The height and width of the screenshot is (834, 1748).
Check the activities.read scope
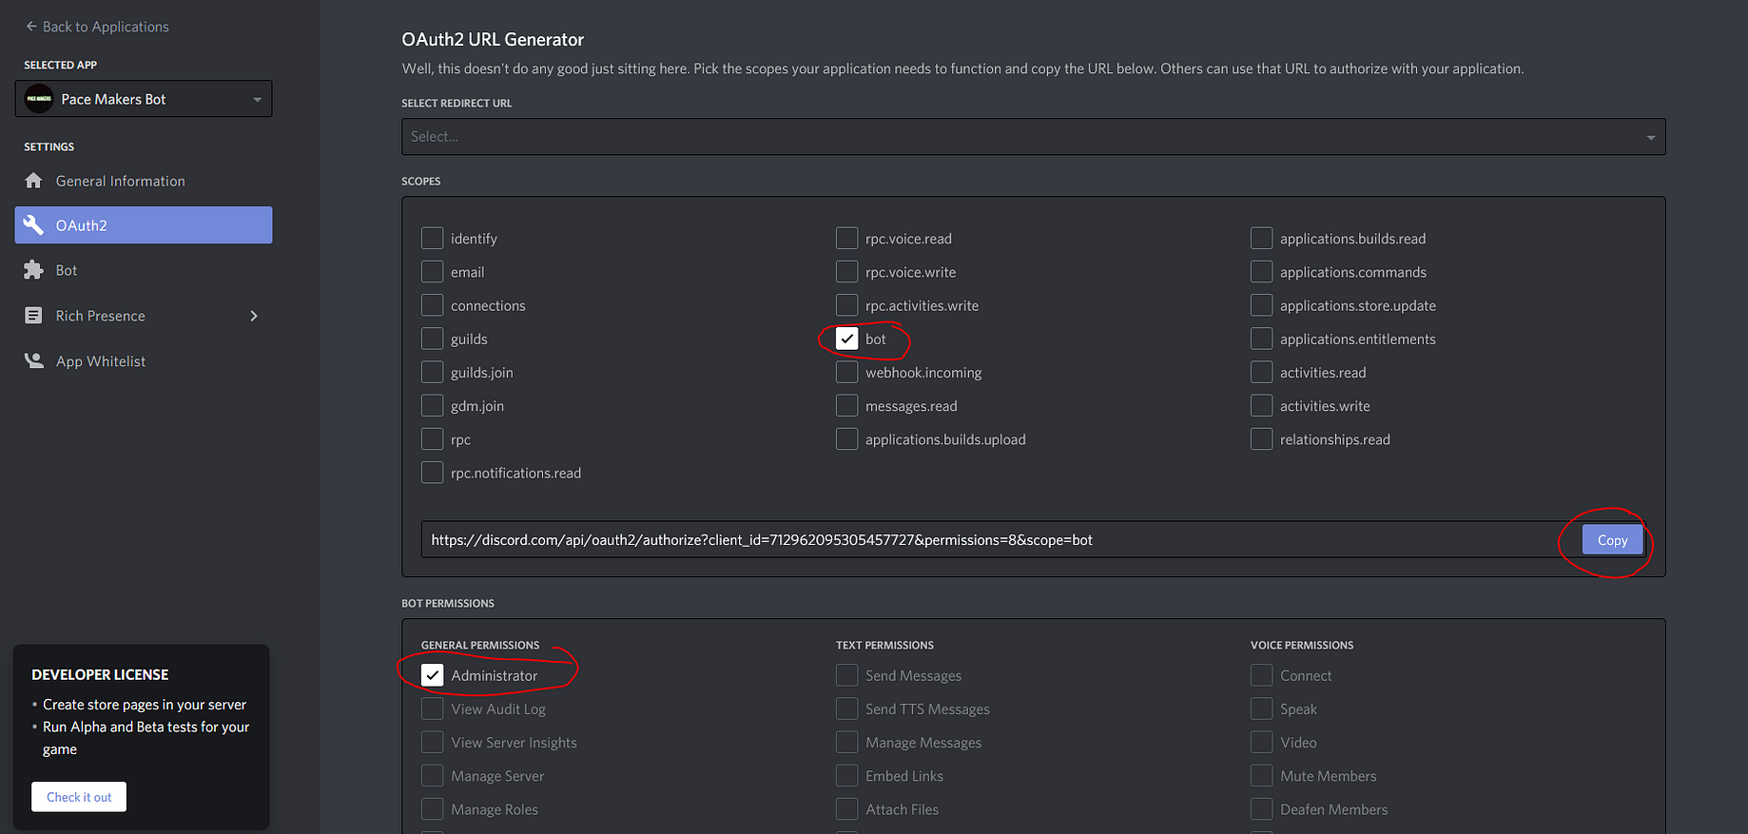pyautogui.click(x=1262, y=372)
